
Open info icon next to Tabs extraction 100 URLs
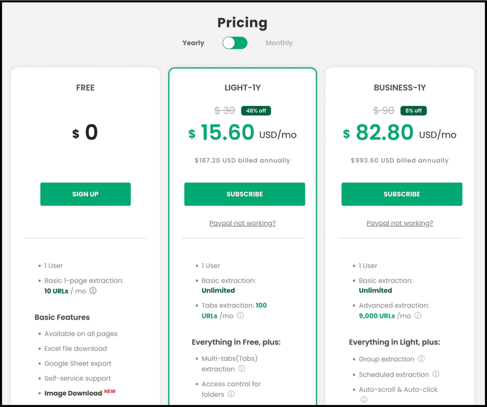pos(240,315)
